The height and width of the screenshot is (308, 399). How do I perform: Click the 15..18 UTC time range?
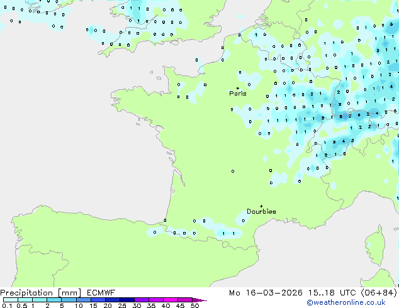(332, 293)
